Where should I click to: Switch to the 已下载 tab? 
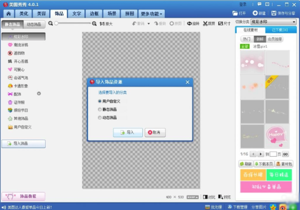(x=280, y=30)
